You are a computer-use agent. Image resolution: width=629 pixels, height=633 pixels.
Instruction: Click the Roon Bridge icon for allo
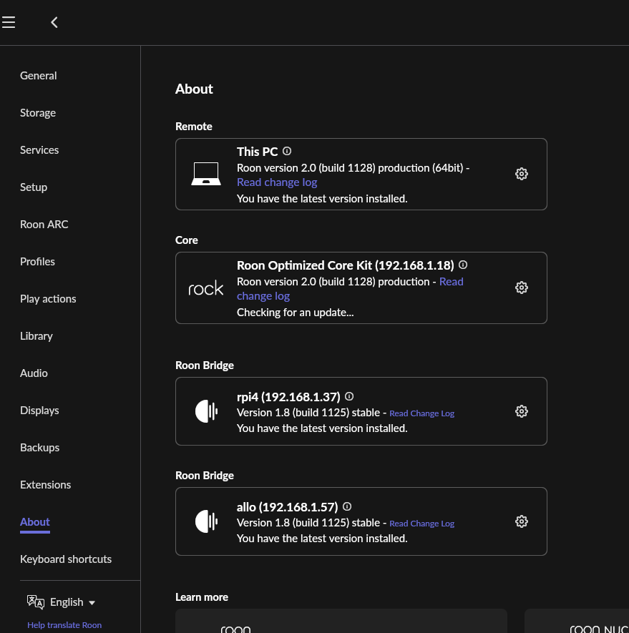coord(206,521)
